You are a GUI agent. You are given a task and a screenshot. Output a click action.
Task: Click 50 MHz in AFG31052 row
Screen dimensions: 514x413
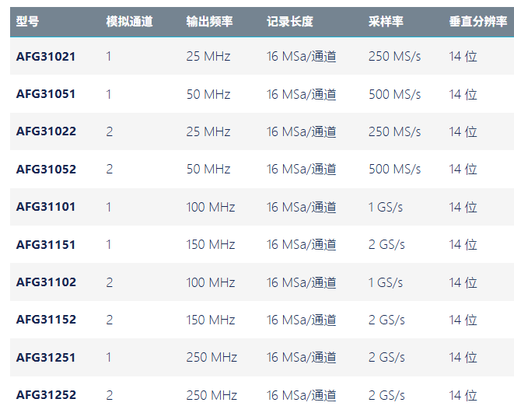[208, 169]
